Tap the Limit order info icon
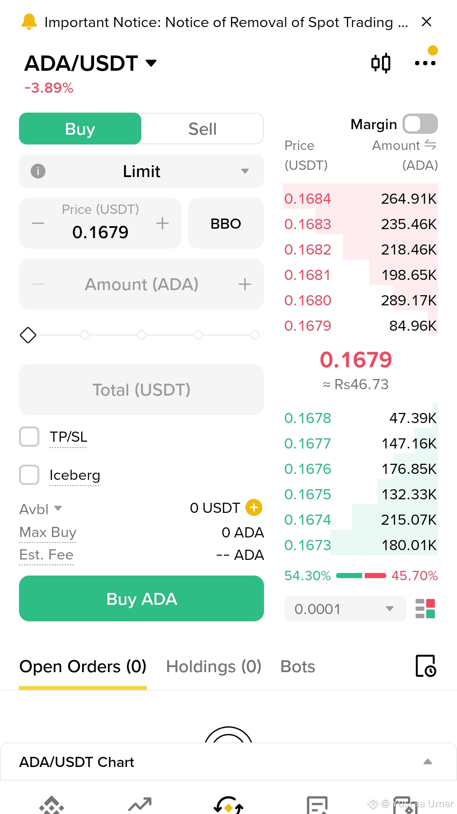Screen dimensions: 457x814 pos(38,171)
